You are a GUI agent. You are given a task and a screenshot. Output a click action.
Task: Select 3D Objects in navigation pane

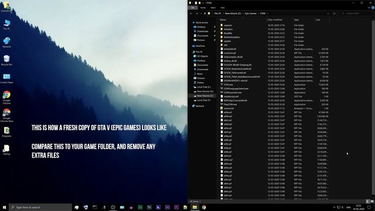coord(202,56)
